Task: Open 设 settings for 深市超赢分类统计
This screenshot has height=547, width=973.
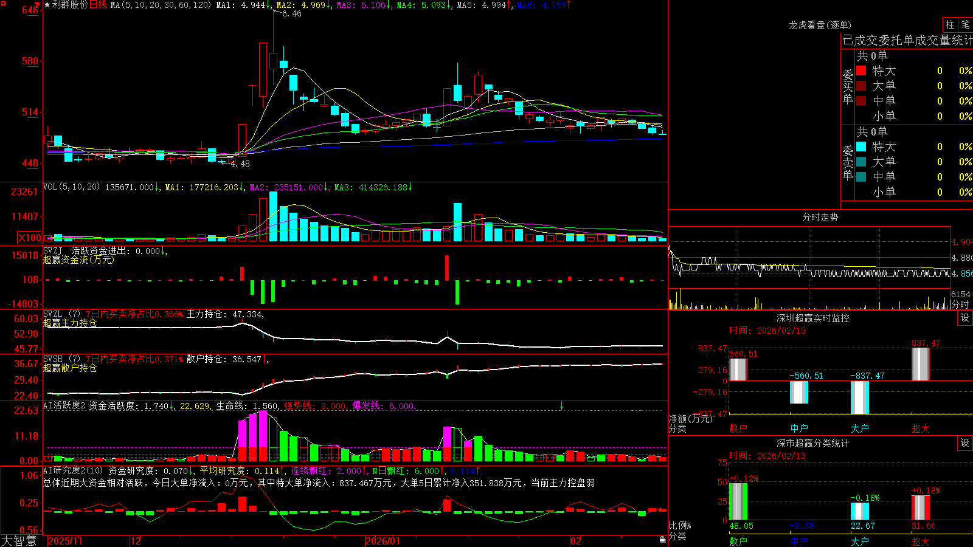Action: point(965,443)
